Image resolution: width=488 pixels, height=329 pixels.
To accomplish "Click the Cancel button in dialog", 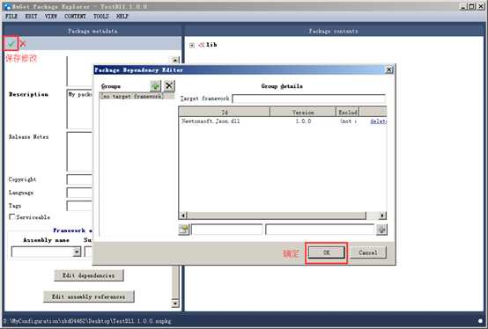I will pyautogui.click(x=368, y=252).
